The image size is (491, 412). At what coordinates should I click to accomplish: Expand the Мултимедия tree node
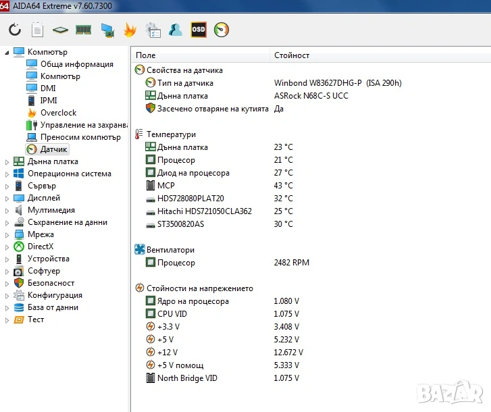[7, 210]
